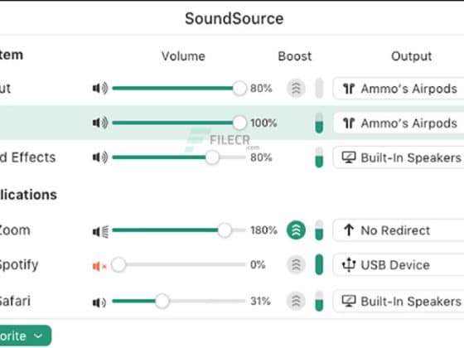This screenshot has height=348, width=464.
Task: Unmute Spotify via red muted speaker icon
Action: click(99, 266)
